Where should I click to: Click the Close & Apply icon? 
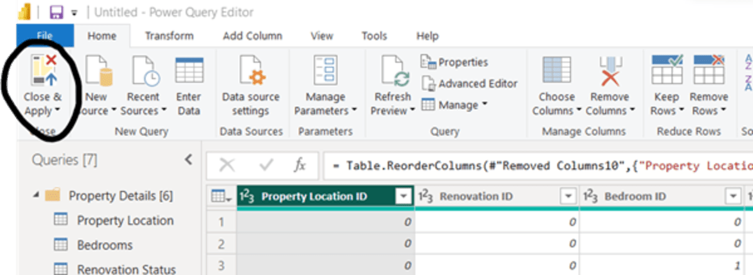[44, 69]
